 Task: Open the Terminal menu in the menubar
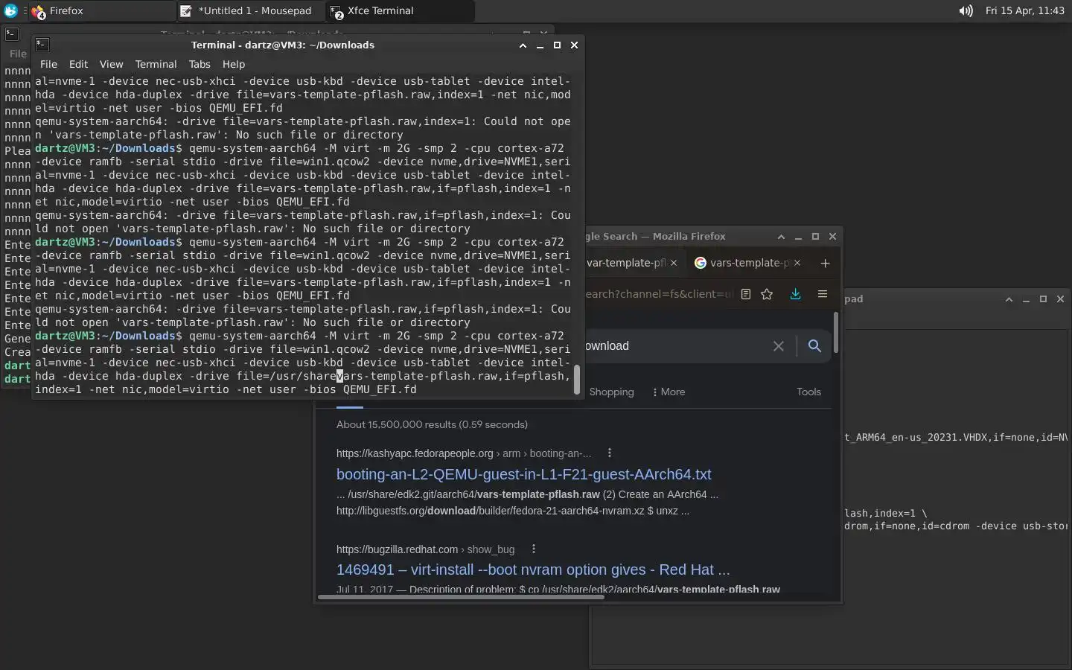(x=156, y=64)
